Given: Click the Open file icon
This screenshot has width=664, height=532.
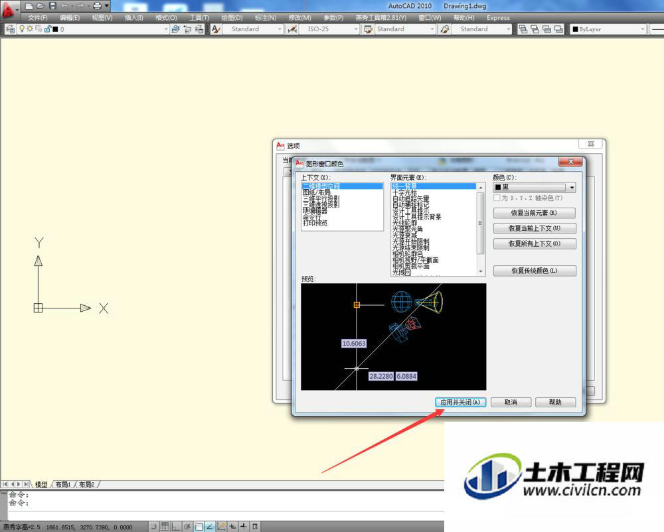Looking at the screenshot, I should (x=41, y=6).
